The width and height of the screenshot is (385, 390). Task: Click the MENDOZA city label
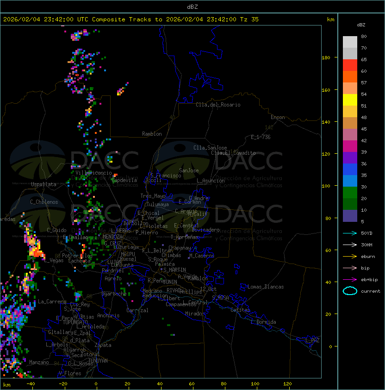pos(112,237)
